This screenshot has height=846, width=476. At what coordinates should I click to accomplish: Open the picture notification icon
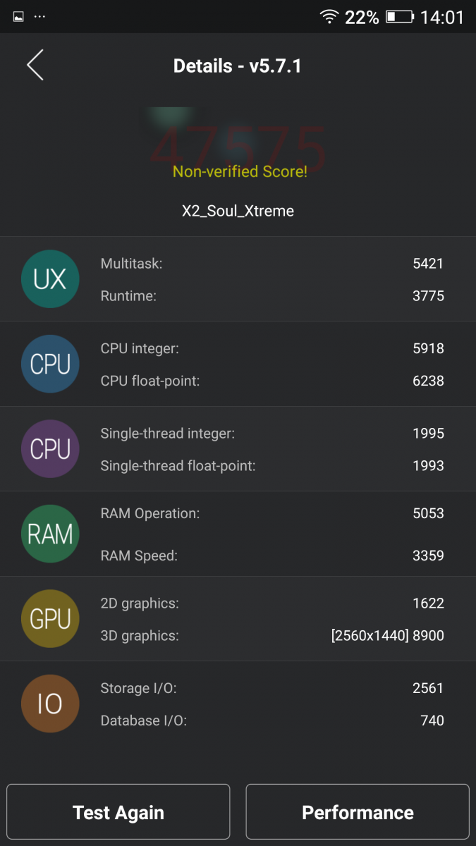(x=18, y=16)
